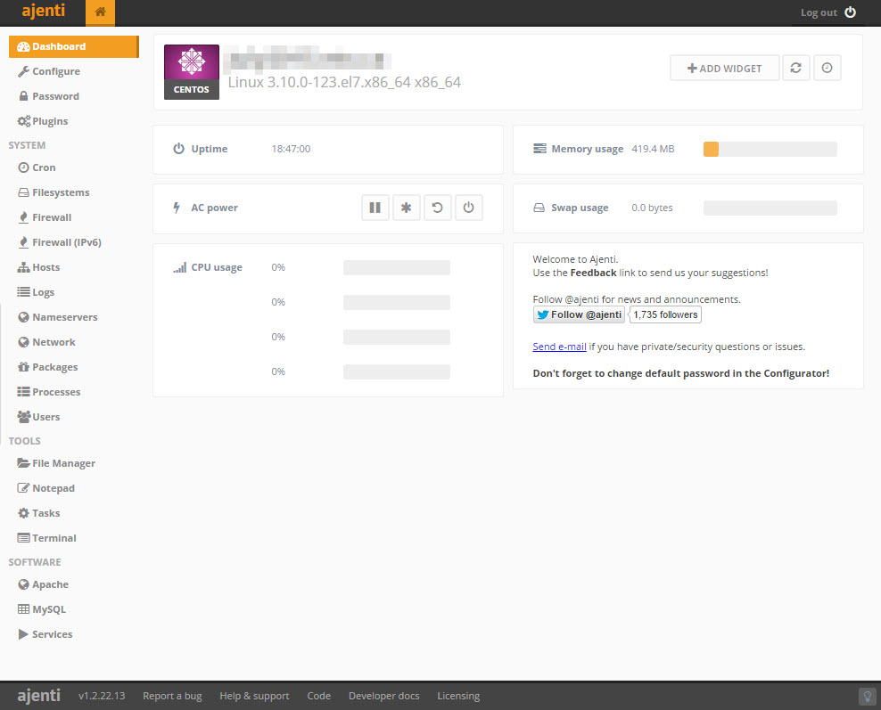Click the 419.4 MB memory value
881x710 pixels.
click(653, 149)
